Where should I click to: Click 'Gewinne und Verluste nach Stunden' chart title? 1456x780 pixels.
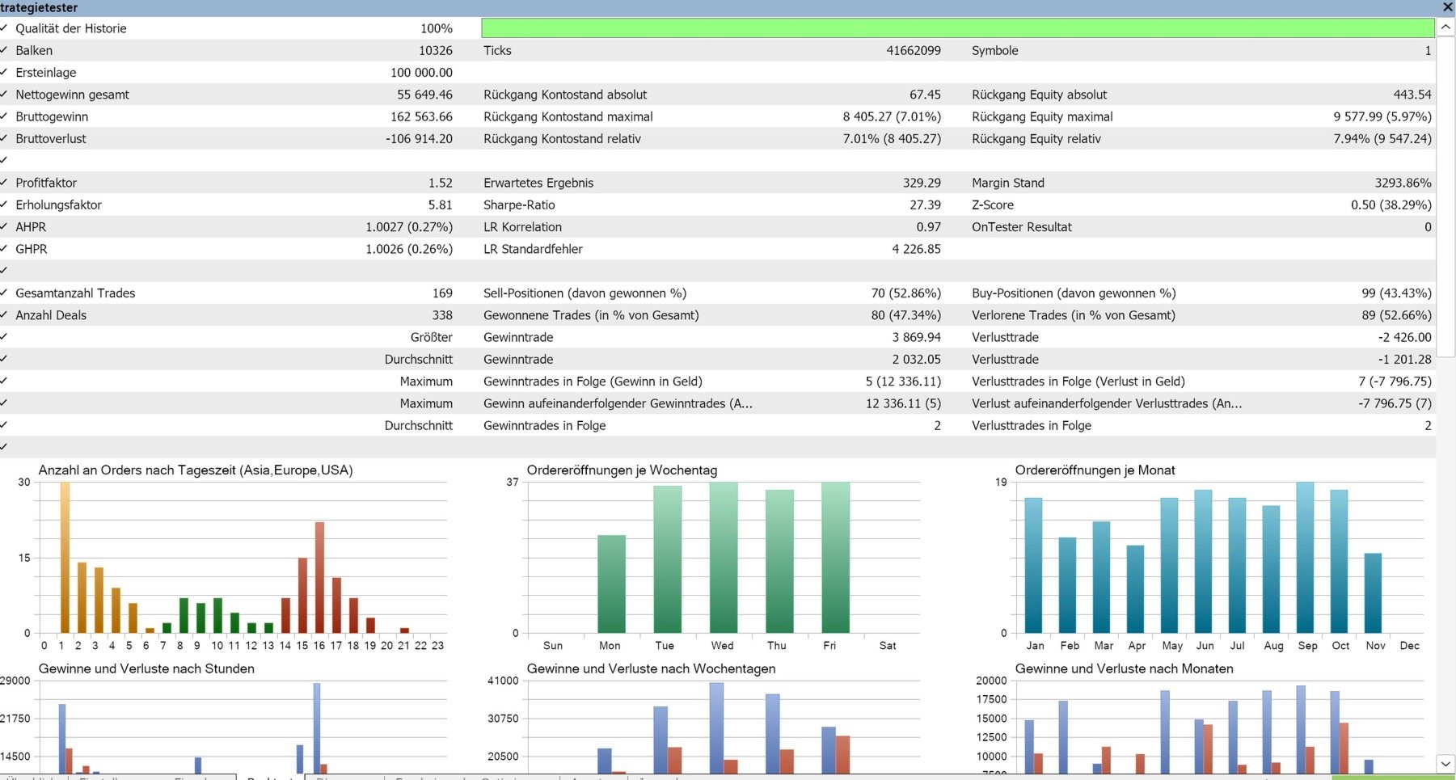[x=146, y=669]
